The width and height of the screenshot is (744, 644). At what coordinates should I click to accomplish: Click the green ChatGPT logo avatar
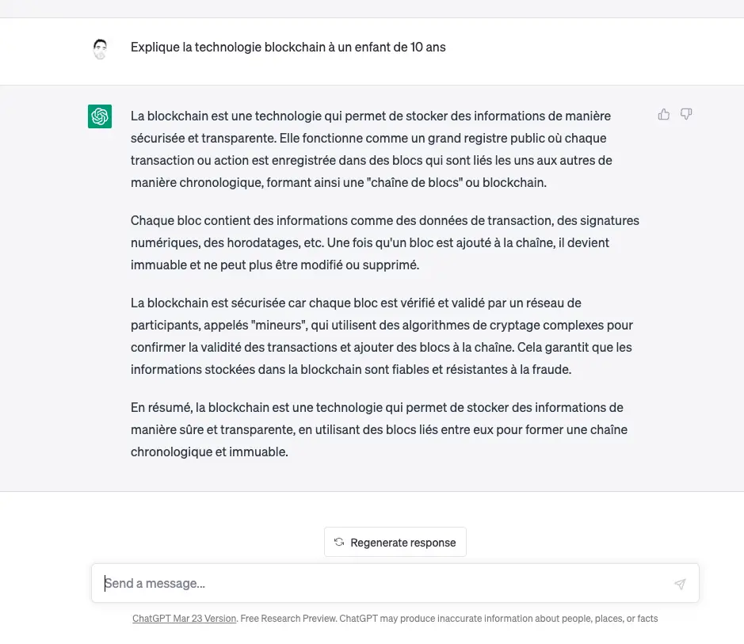click(100, 116)
